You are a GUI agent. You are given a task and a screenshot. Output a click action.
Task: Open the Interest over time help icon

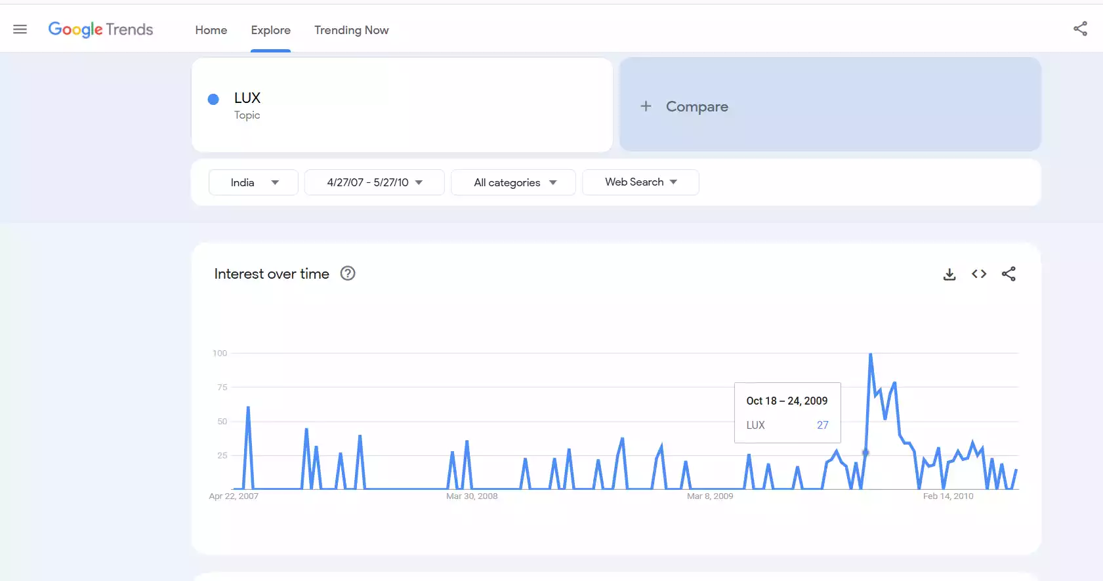[348, 273]
